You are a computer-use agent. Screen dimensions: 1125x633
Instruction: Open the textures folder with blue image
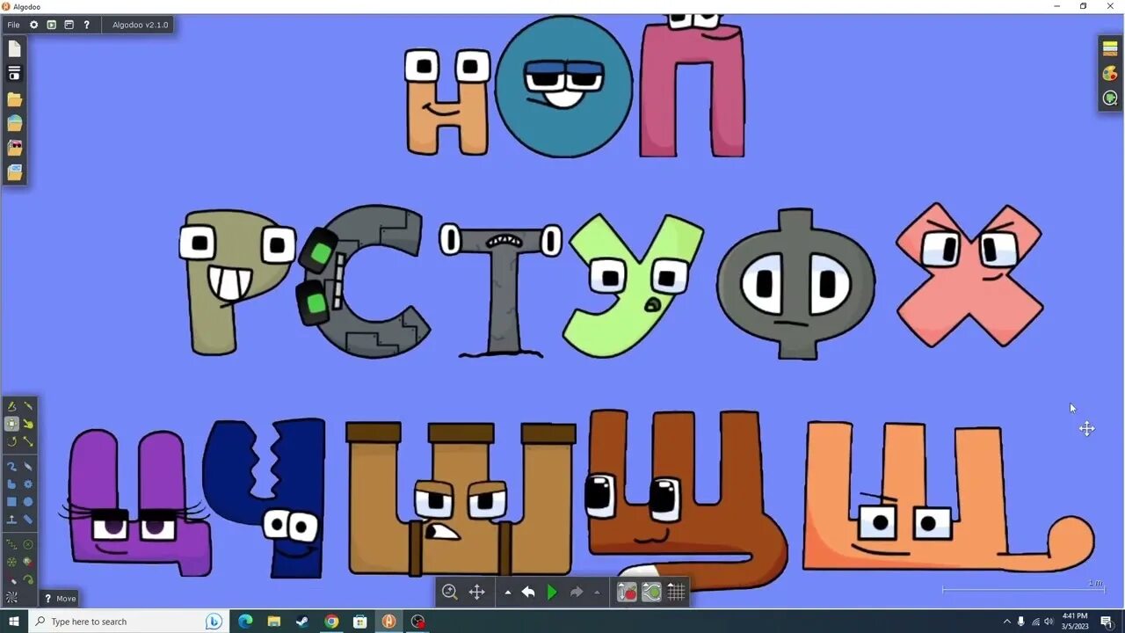pyautogui.click(x=15, y=172)
